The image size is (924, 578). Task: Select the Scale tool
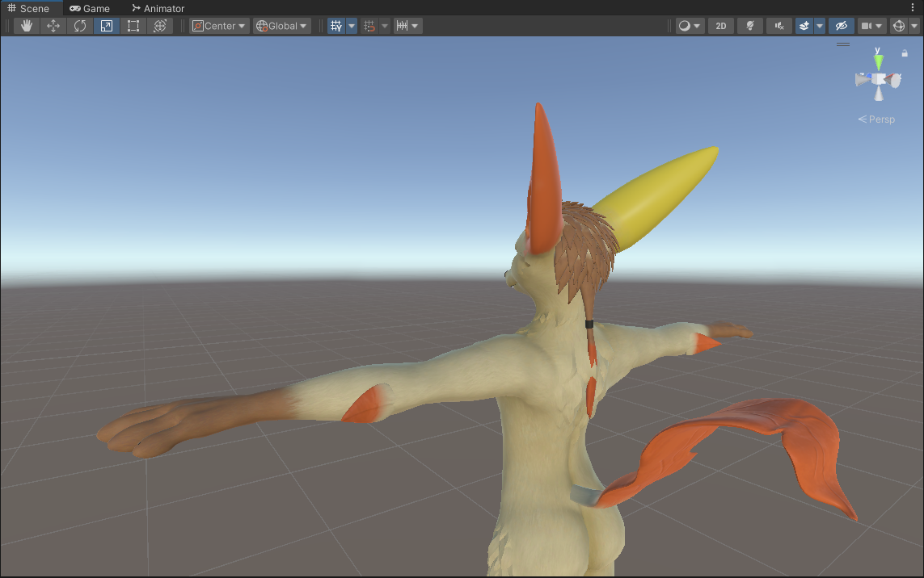click(x=106, y=26)
